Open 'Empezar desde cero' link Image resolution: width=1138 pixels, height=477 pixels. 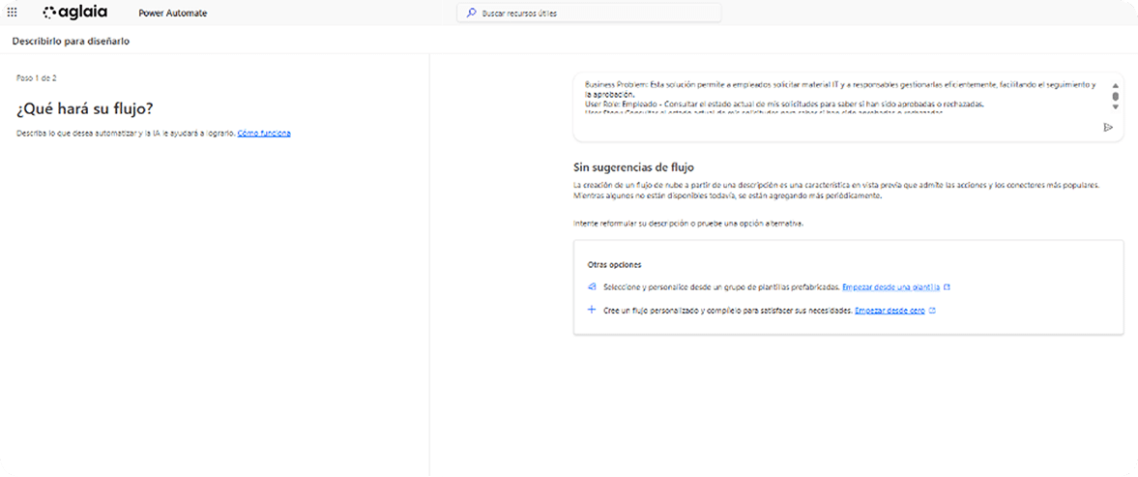pyautogui.click(x=890, y=311)
